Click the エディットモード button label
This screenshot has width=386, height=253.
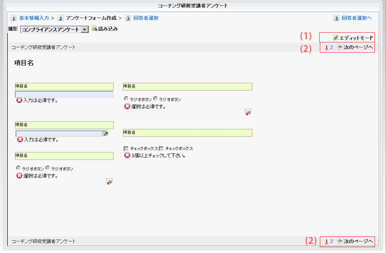coord(356,38)
